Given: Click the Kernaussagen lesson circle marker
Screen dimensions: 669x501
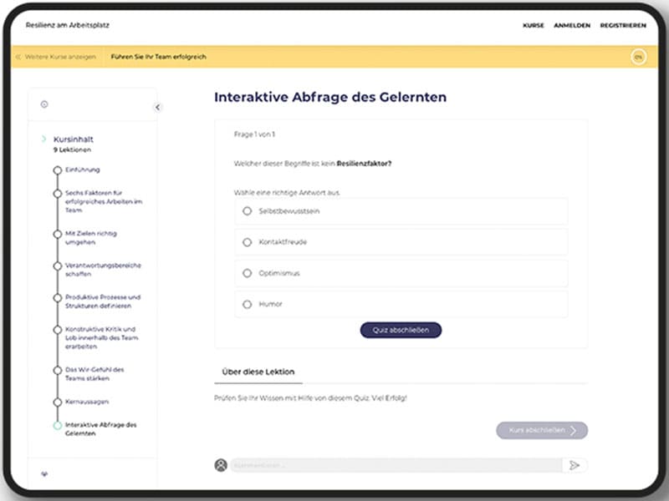Looking at the screenshot, I should [57, 402].
